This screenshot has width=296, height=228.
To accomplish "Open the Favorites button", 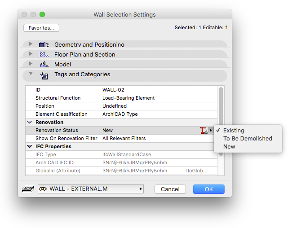I will 41,28.
